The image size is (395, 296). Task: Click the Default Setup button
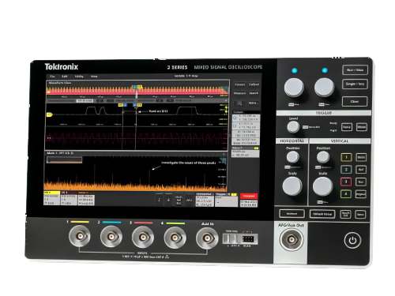[x=322, y=214]
